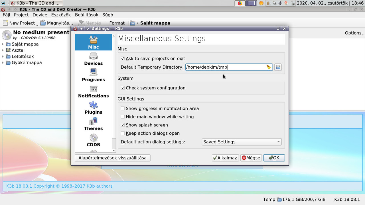Browse for a temporary directory using folder icon

pyautogui.click(x=277, y=67)
